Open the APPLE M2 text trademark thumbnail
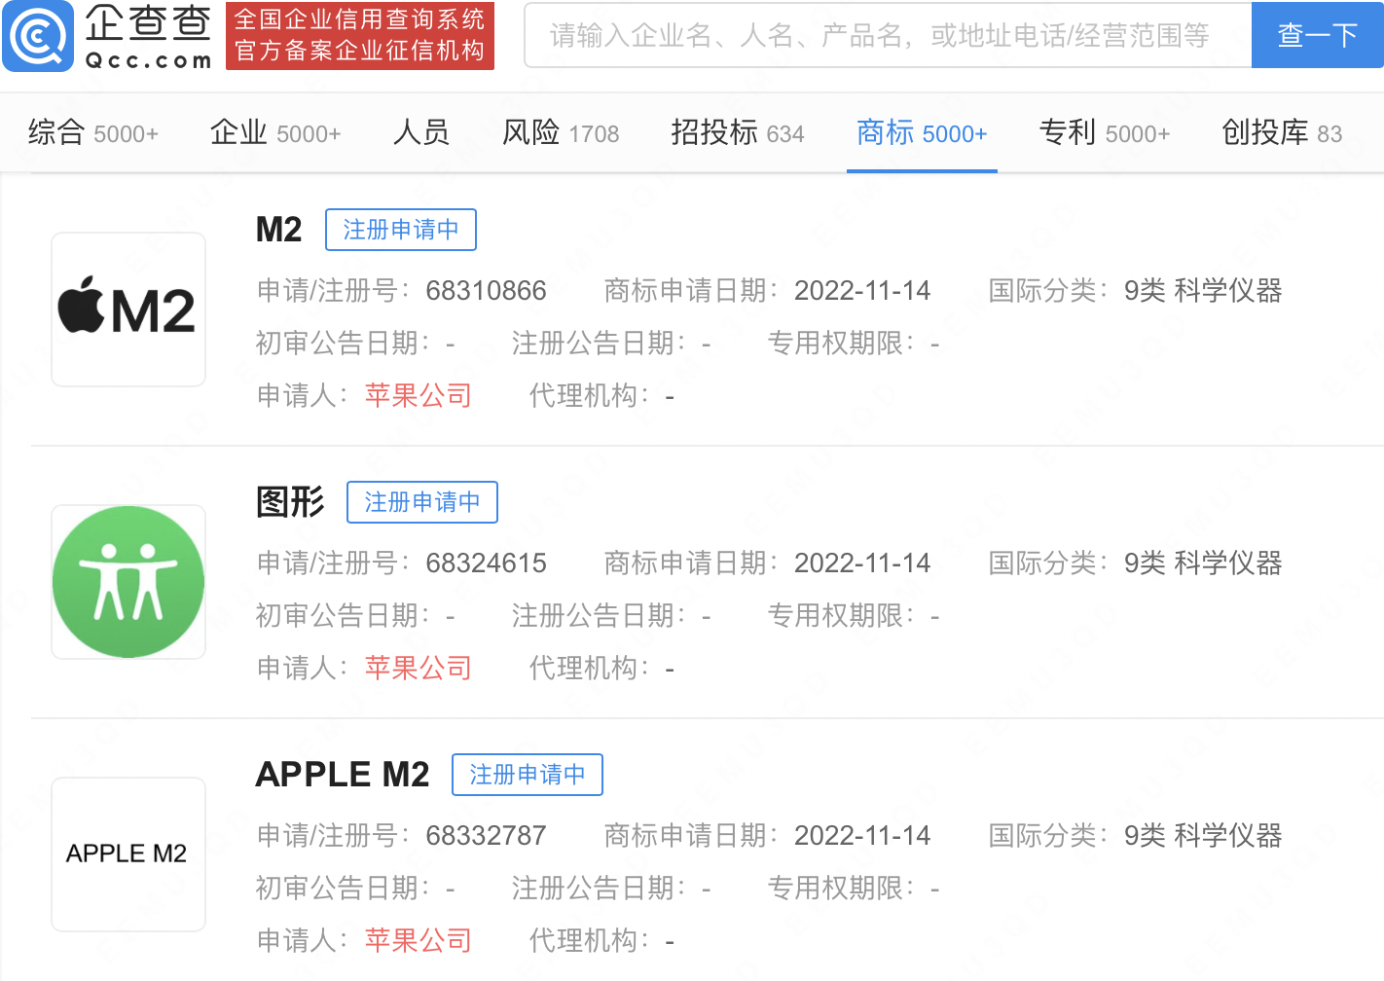The height and width of the screenshot is (981, 1384). click(x=128, y=854)
